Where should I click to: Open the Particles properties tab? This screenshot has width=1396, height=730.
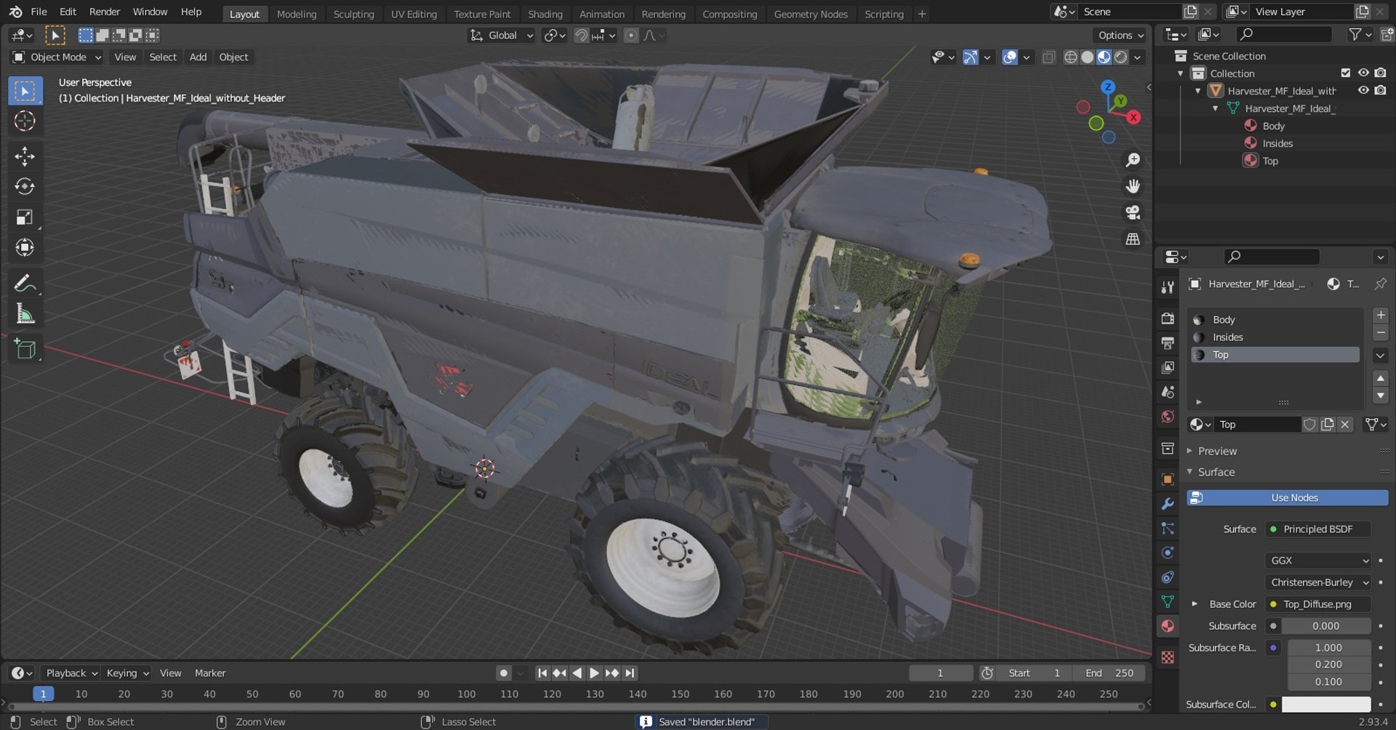1168,529
